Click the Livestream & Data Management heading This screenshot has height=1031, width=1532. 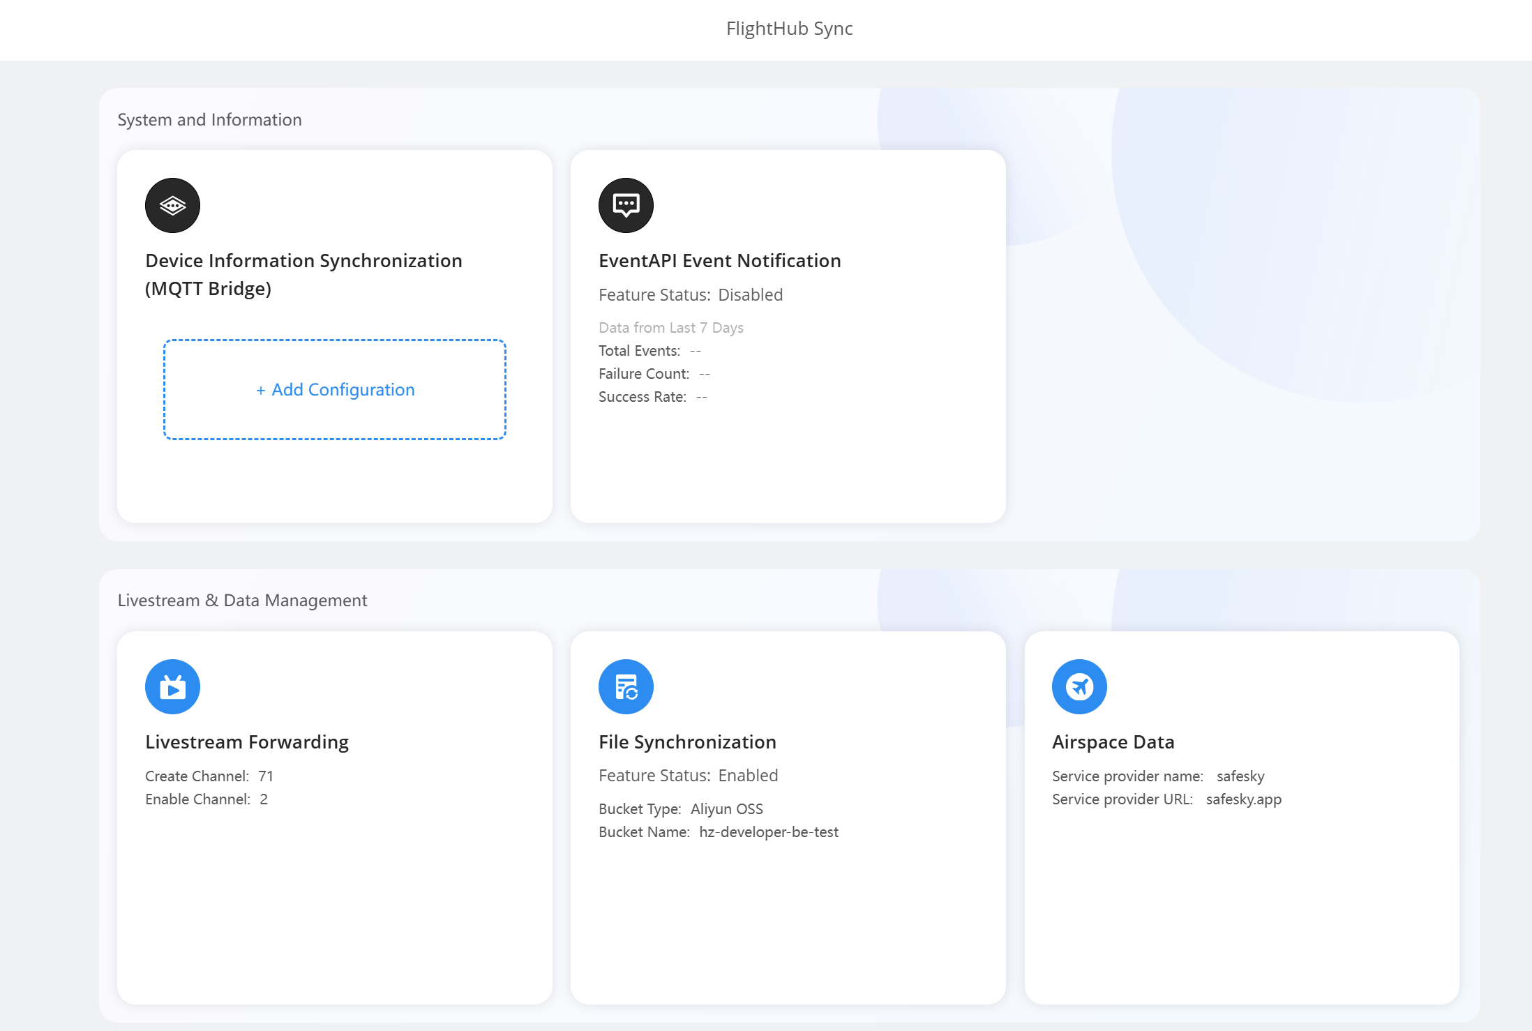pos(242,600)
